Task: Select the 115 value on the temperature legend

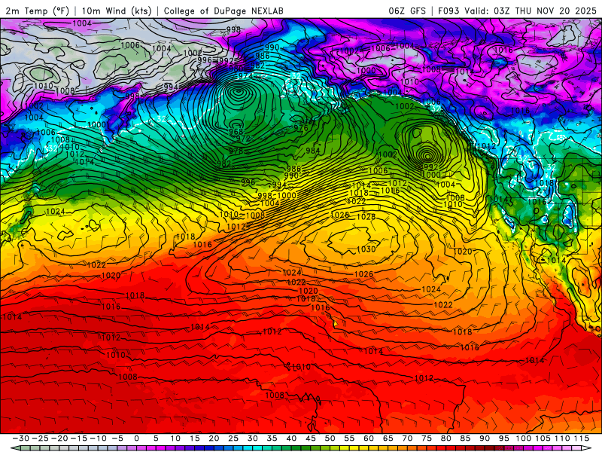Action: (582, 438)
